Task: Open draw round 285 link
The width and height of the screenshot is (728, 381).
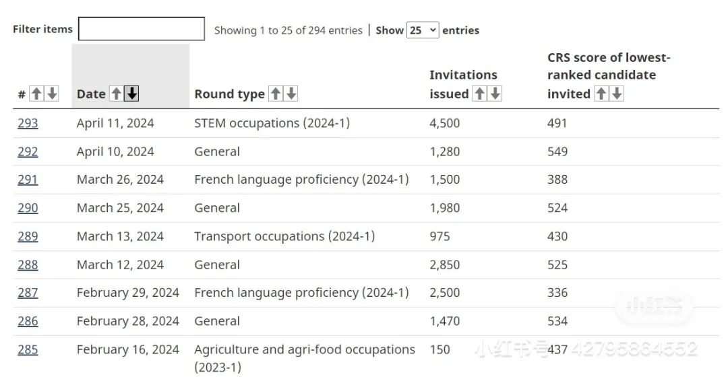Action: click(x=28, y=349)
